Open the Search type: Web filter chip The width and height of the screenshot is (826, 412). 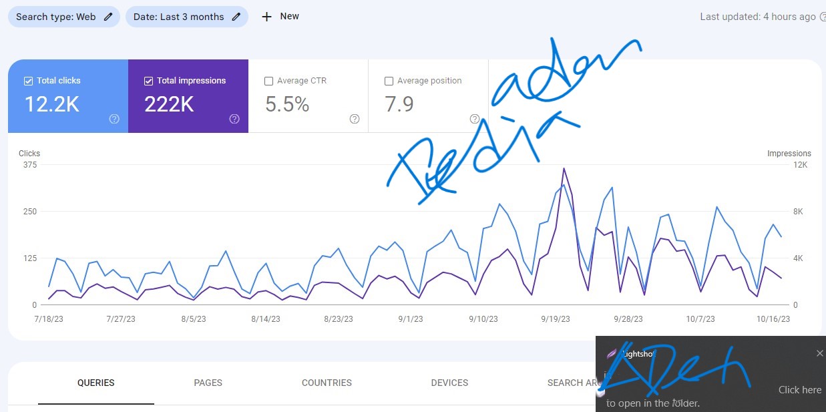(56, 17)
